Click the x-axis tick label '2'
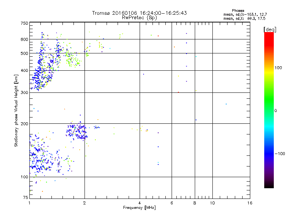The height and width of the screenshot is (221, 294). (x=85, y=203)
